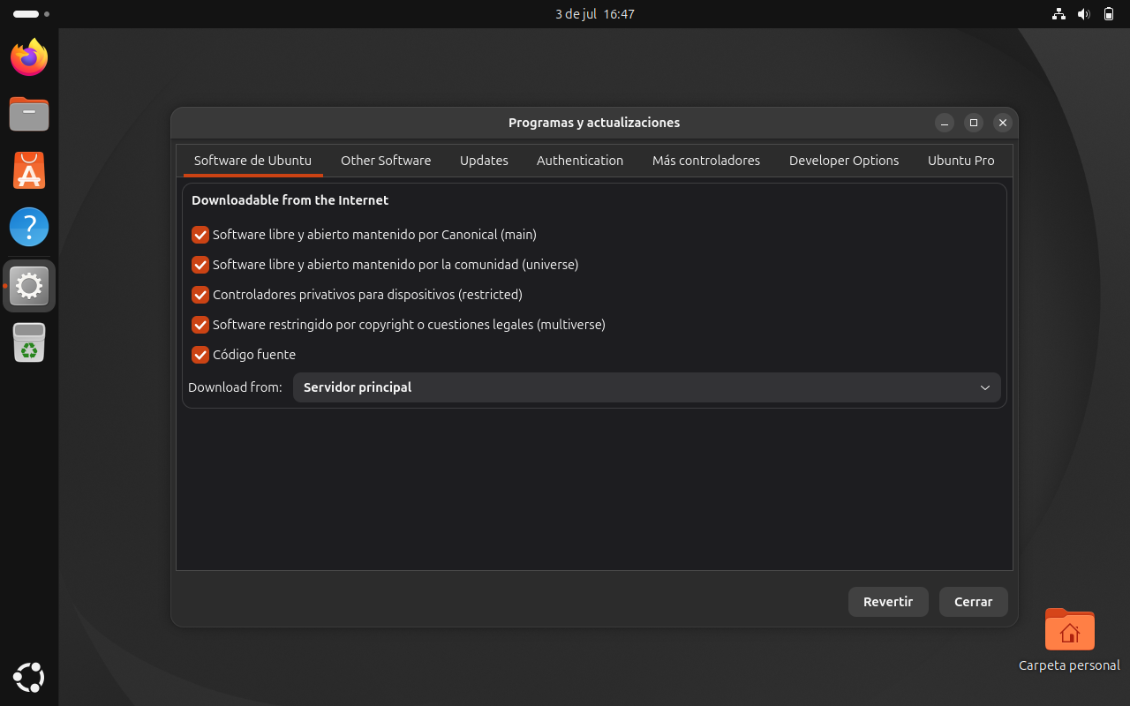Image resolution: width=1130 pixels, height=706 pixels.
Task: Click the Download from: label
Action: pyautogui.click(x=235, y=387)
